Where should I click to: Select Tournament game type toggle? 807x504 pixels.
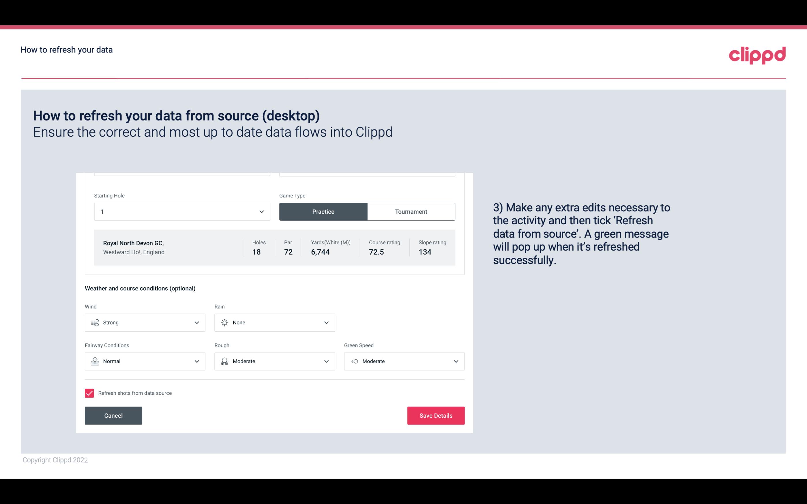point(411,211)
